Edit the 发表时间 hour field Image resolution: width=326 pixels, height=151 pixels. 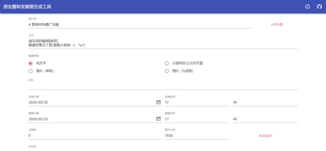click(197, 102)
